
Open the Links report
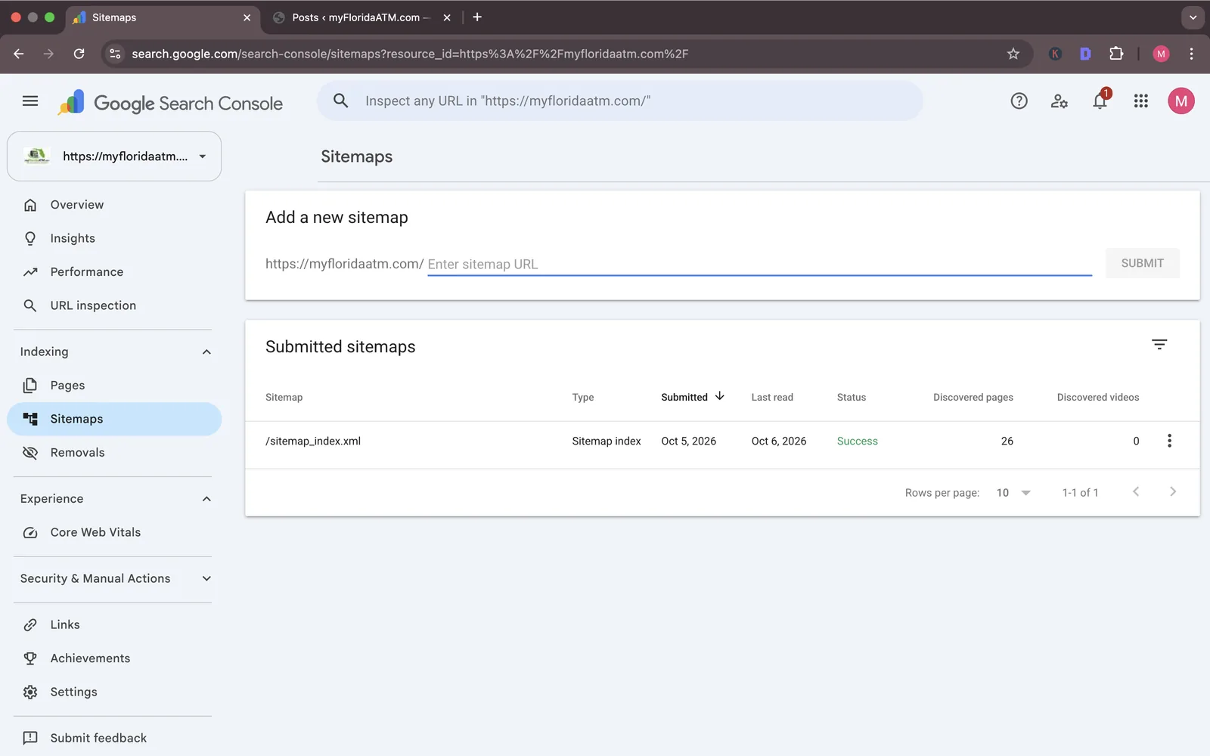click(114, 624)
